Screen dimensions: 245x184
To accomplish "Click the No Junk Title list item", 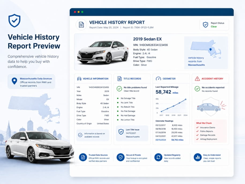I will coord(125,103).
